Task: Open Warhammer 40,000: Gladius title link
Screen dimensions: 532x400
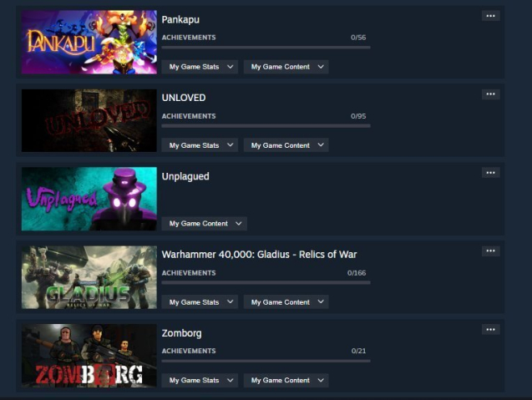Action: (259, 255)
